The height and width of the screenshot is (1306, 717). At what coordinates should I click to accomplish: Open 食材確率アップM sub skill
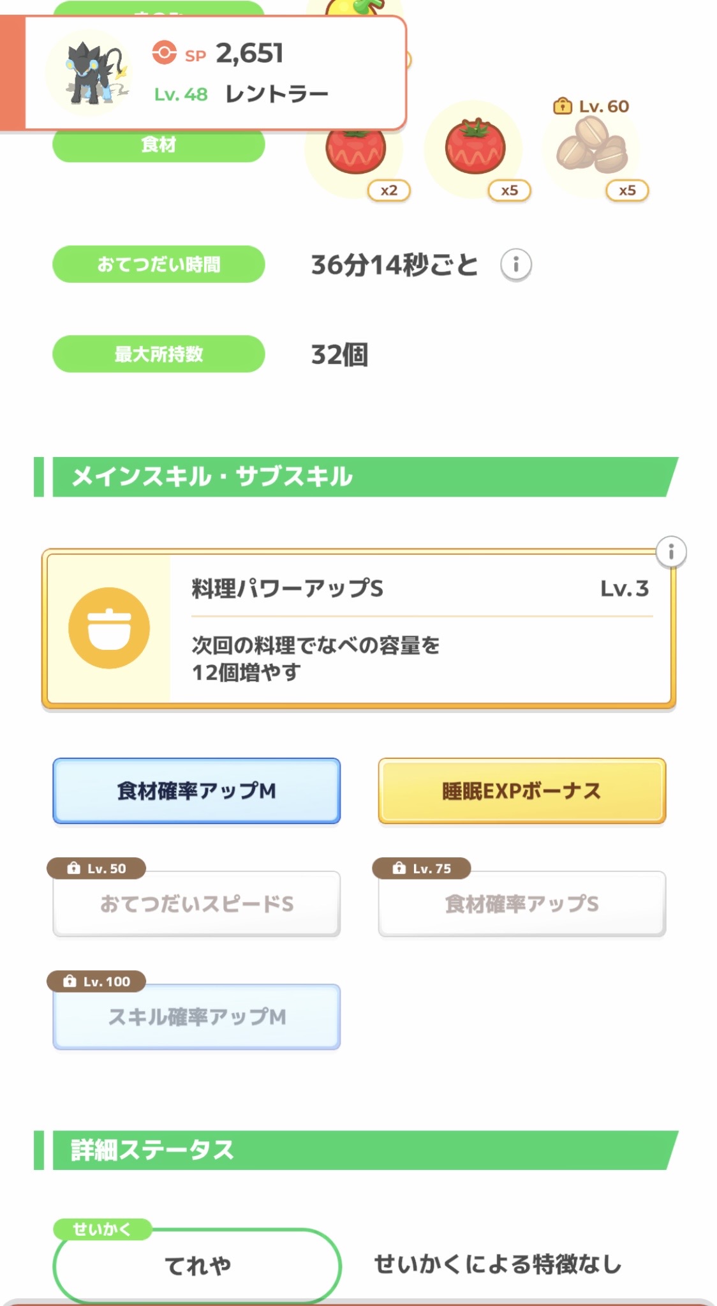pyautogui.click(x=196, y=791)
